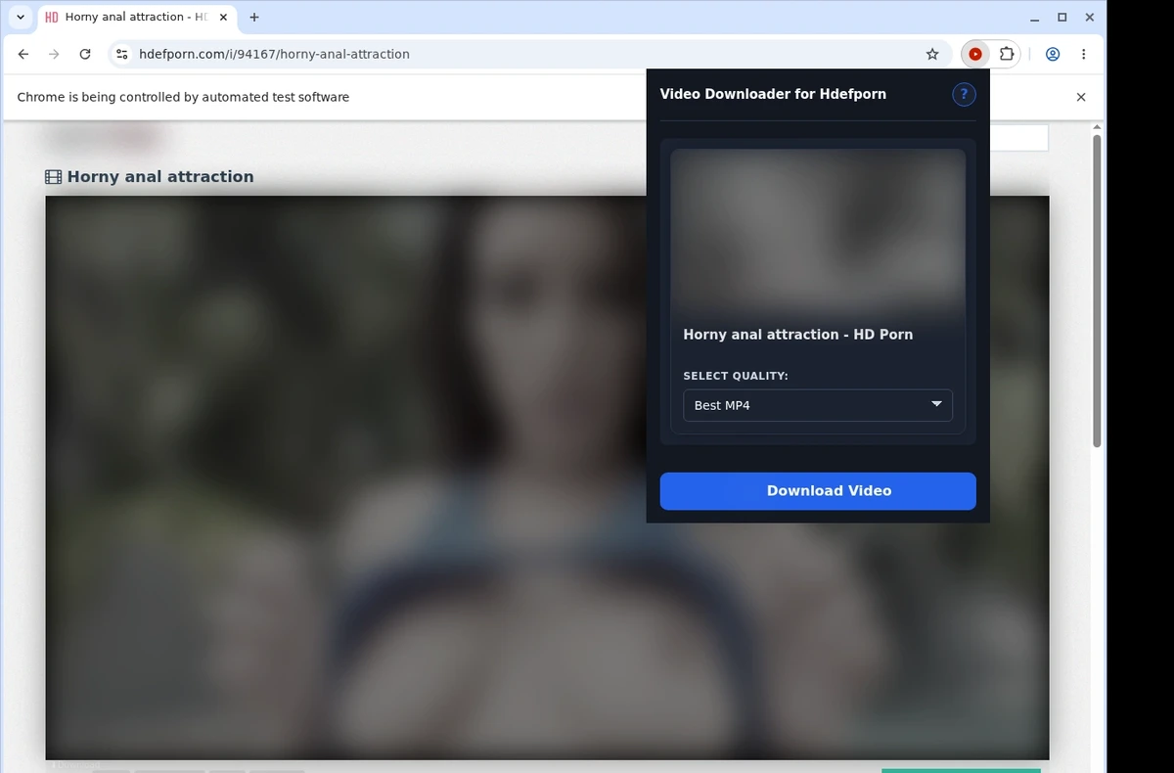The image size is (1174, 773).
Task: Open the Chrome three-dot menu
Action: (x=1083, y=55)
